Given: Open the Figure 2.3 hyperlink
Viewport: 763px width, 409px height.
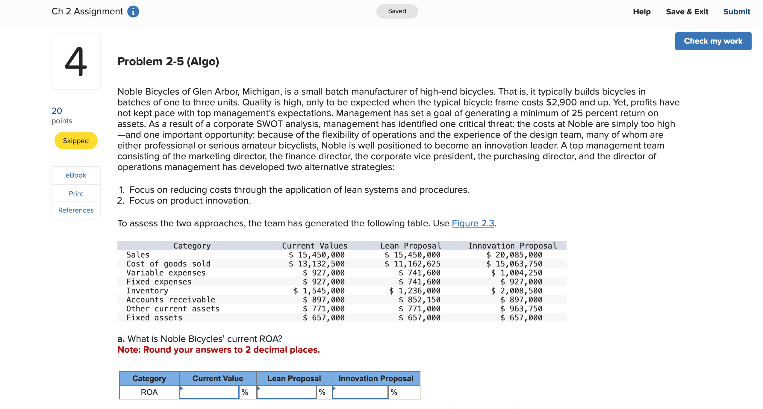Looking at the screenshot, I should coord(473,223).
